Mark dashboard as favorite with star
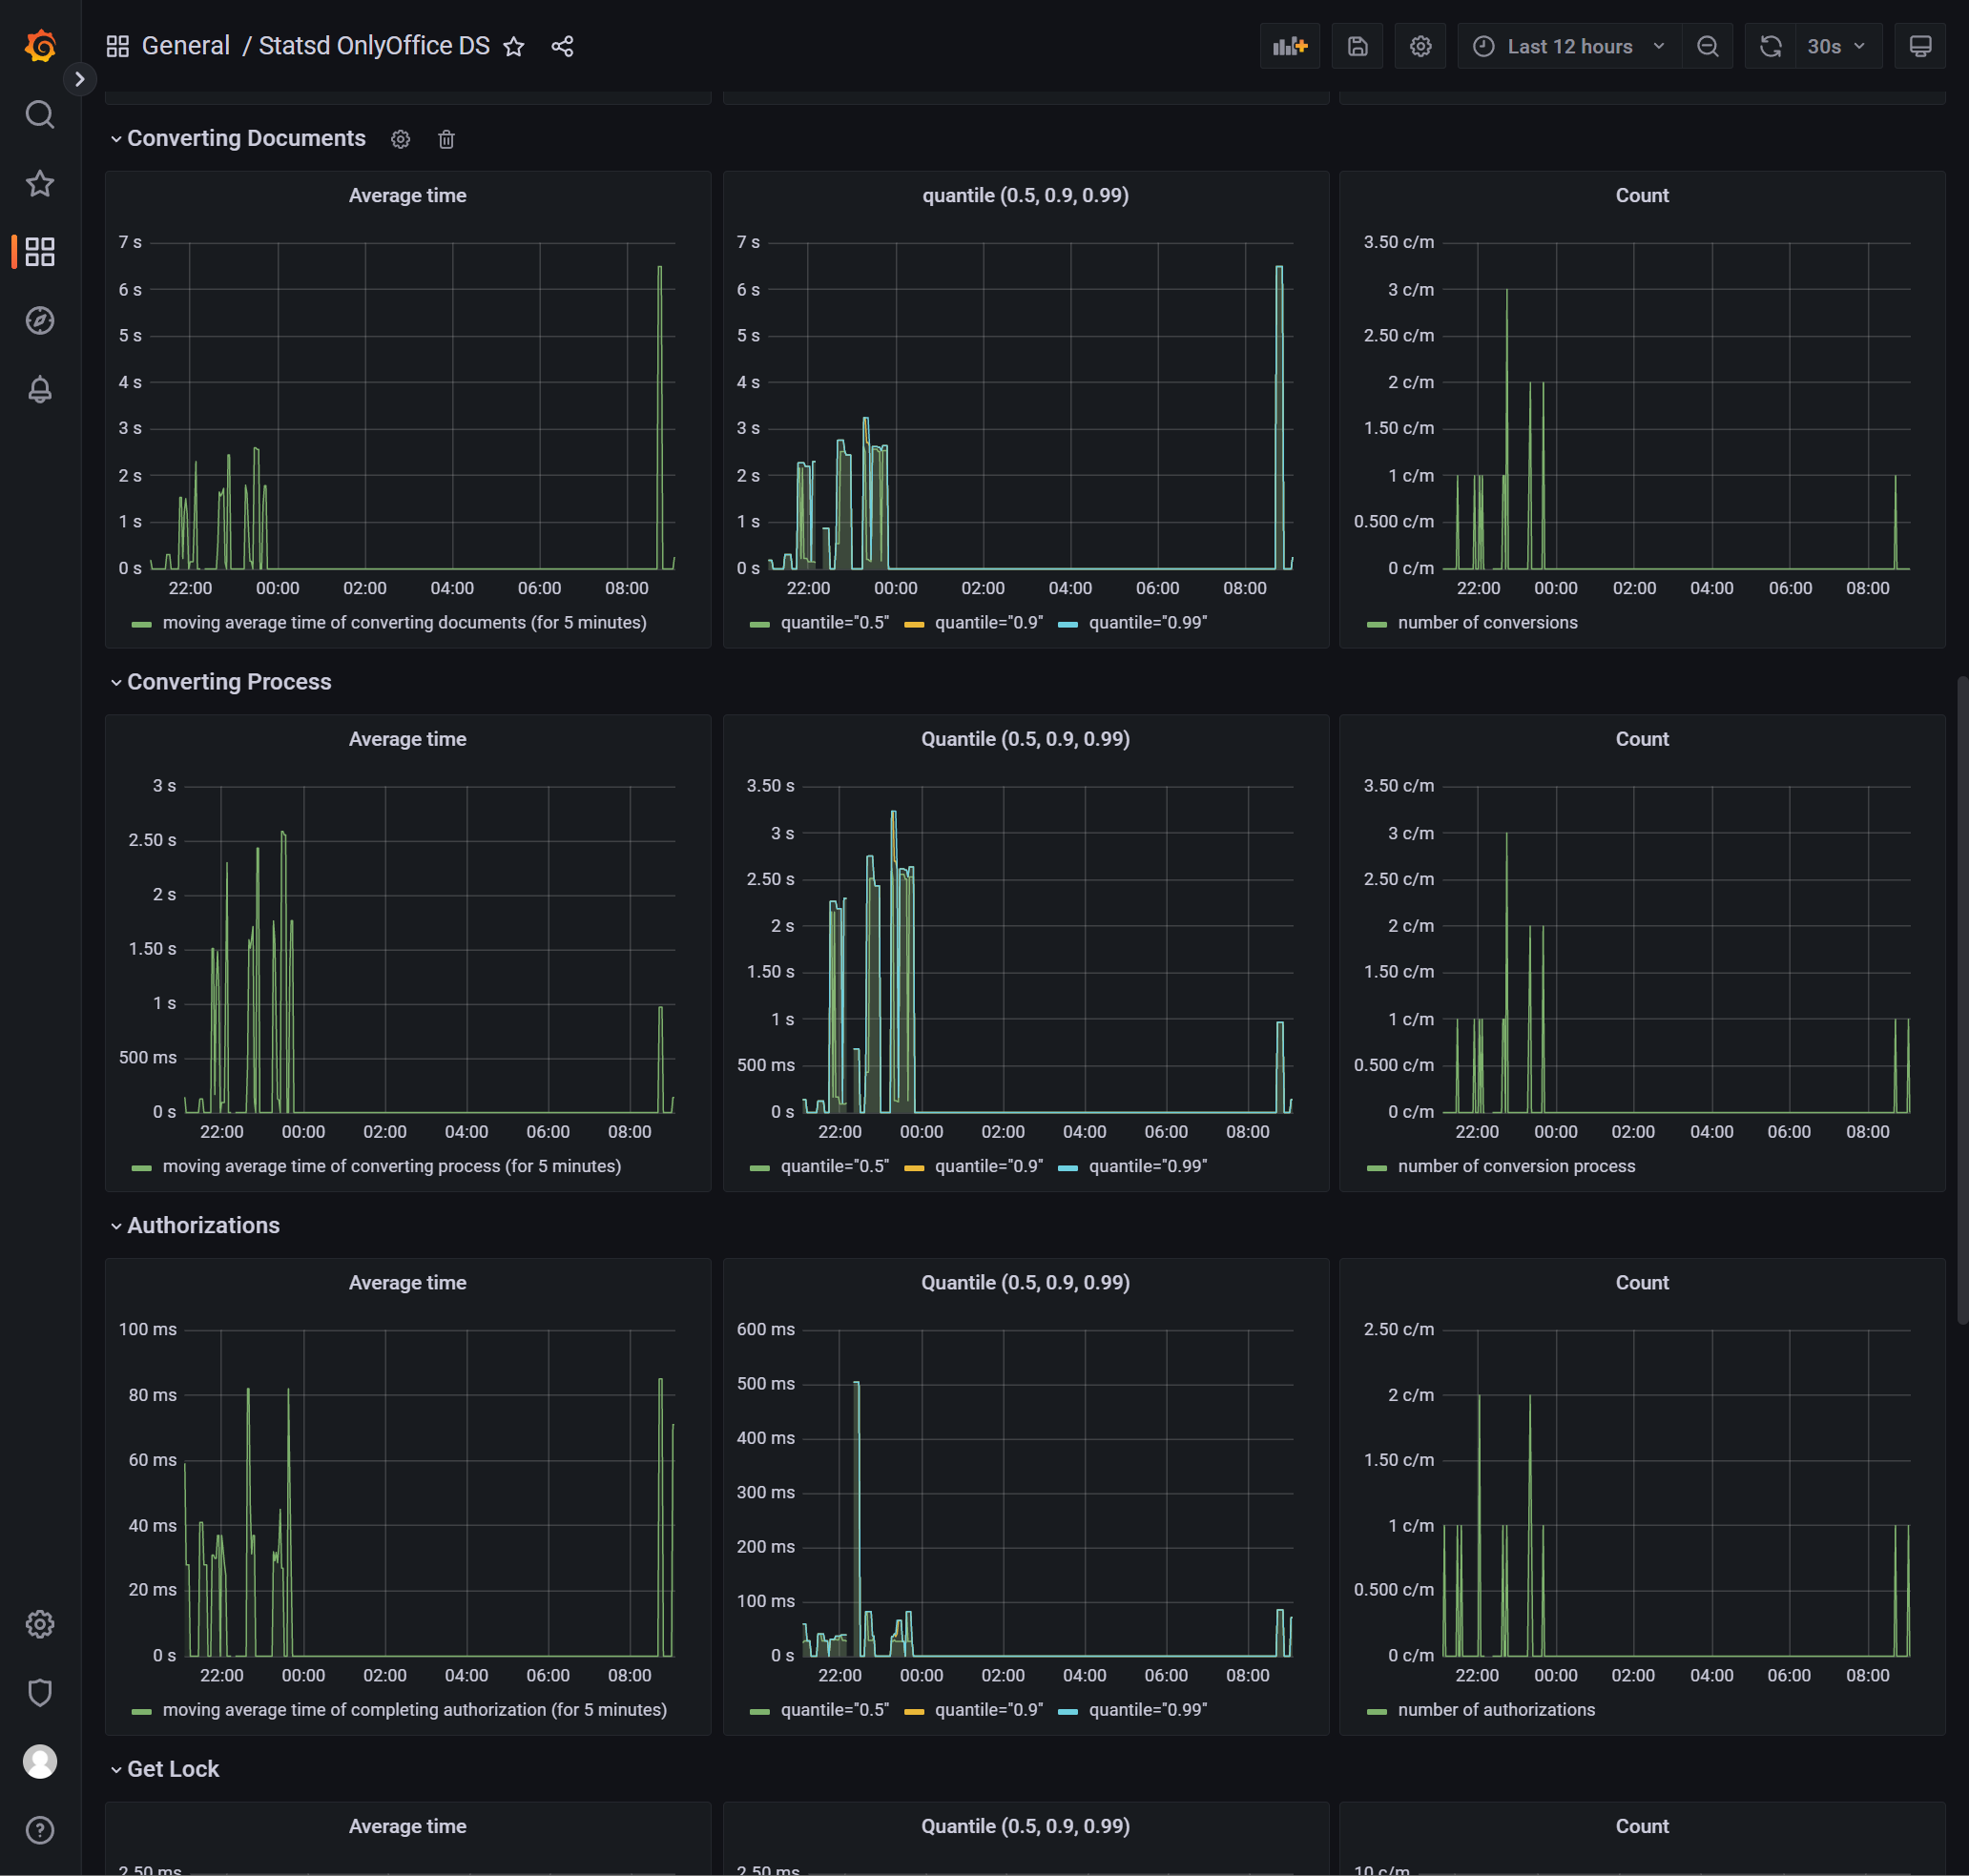 point(513,46)
